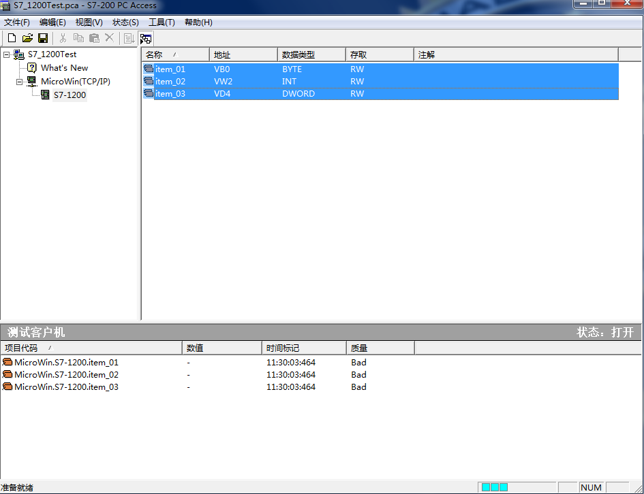The width and height of the screenshot is (644, 494).
Task: Click the Open folder toolbar icon
Action: point(27,38)
